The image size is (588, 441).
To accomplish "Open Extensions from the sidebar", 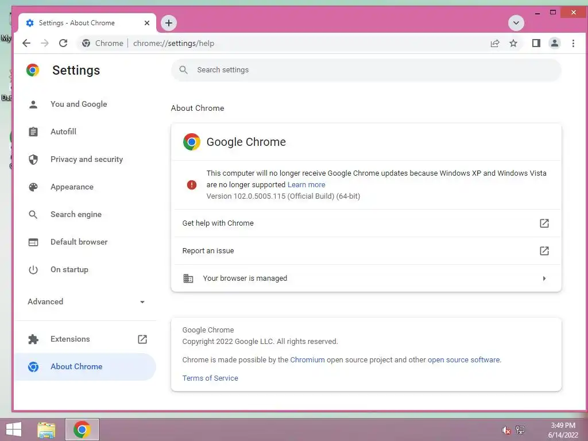I will point(86,339).
